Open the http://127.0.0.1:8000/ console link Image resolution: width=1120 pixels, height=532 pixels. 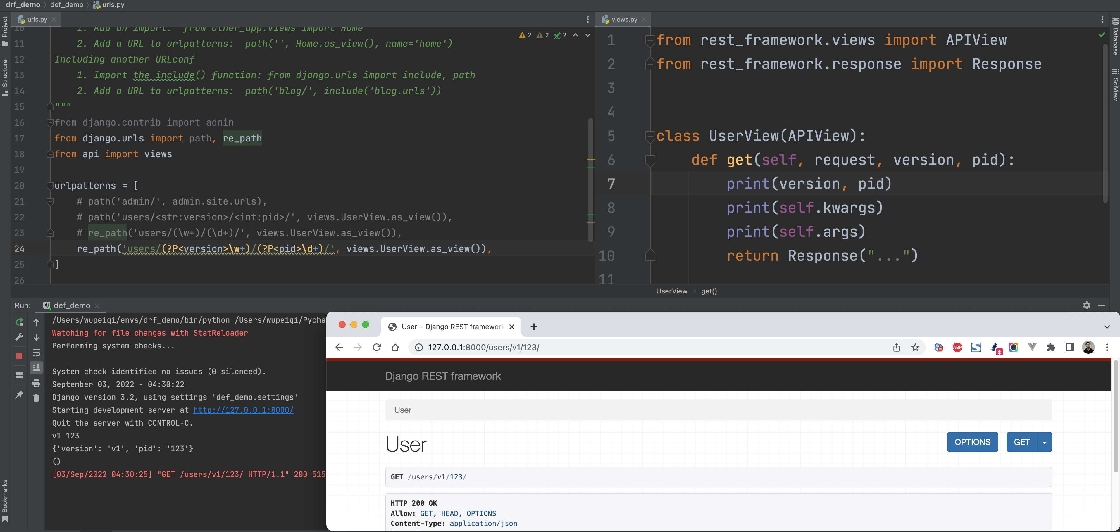pos(243,410)
